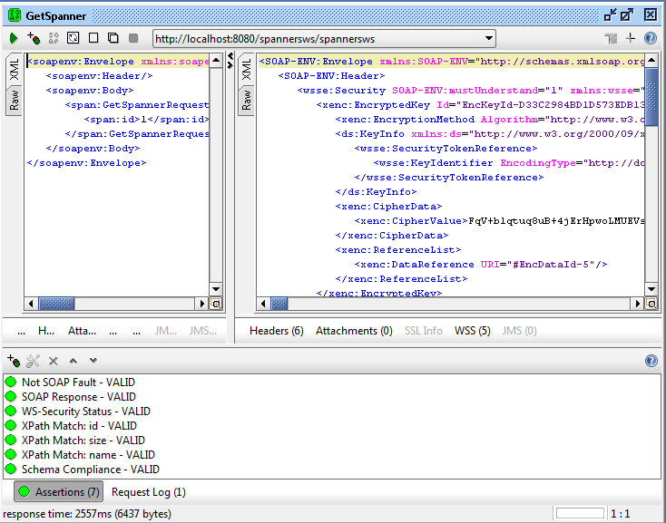Click request editor magnifier search icon
The height and width of the screenshot is (523, 666).
coord(216,304)
